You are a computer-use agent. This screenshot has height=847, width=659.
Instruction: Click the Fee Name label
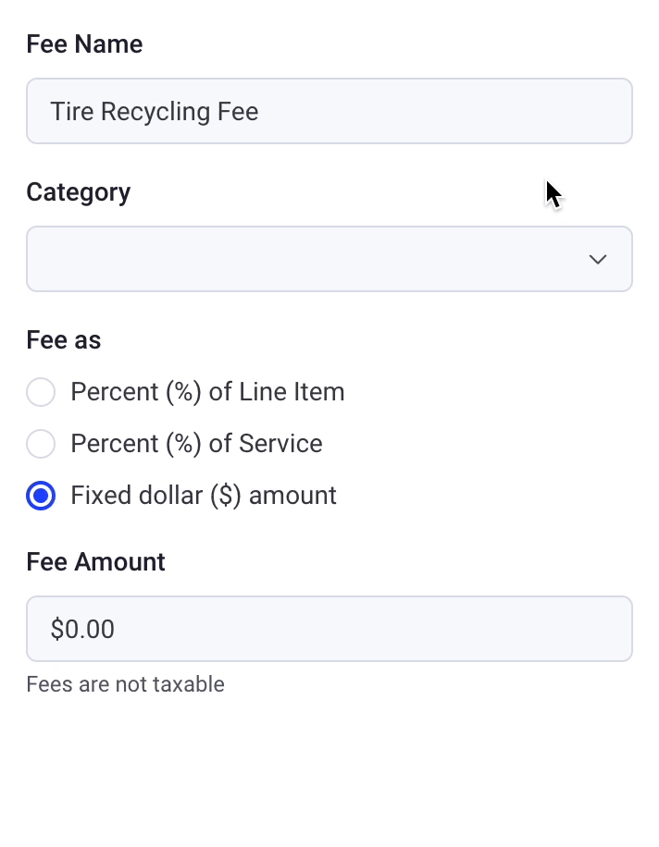tap(84, 43)
